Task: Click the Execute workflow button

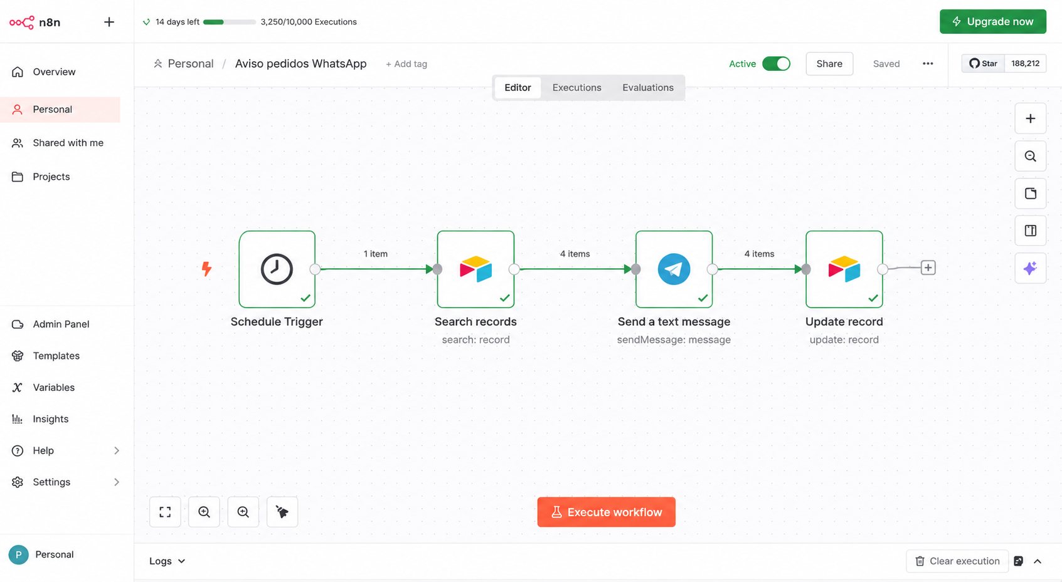Action: click(x=606, y=512)
